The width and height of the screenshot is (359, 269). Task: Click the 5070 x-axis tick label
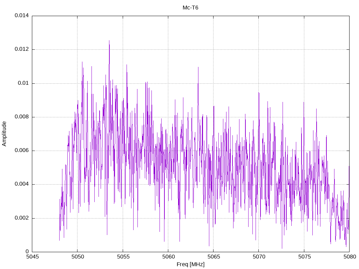(x=259, y=257)
